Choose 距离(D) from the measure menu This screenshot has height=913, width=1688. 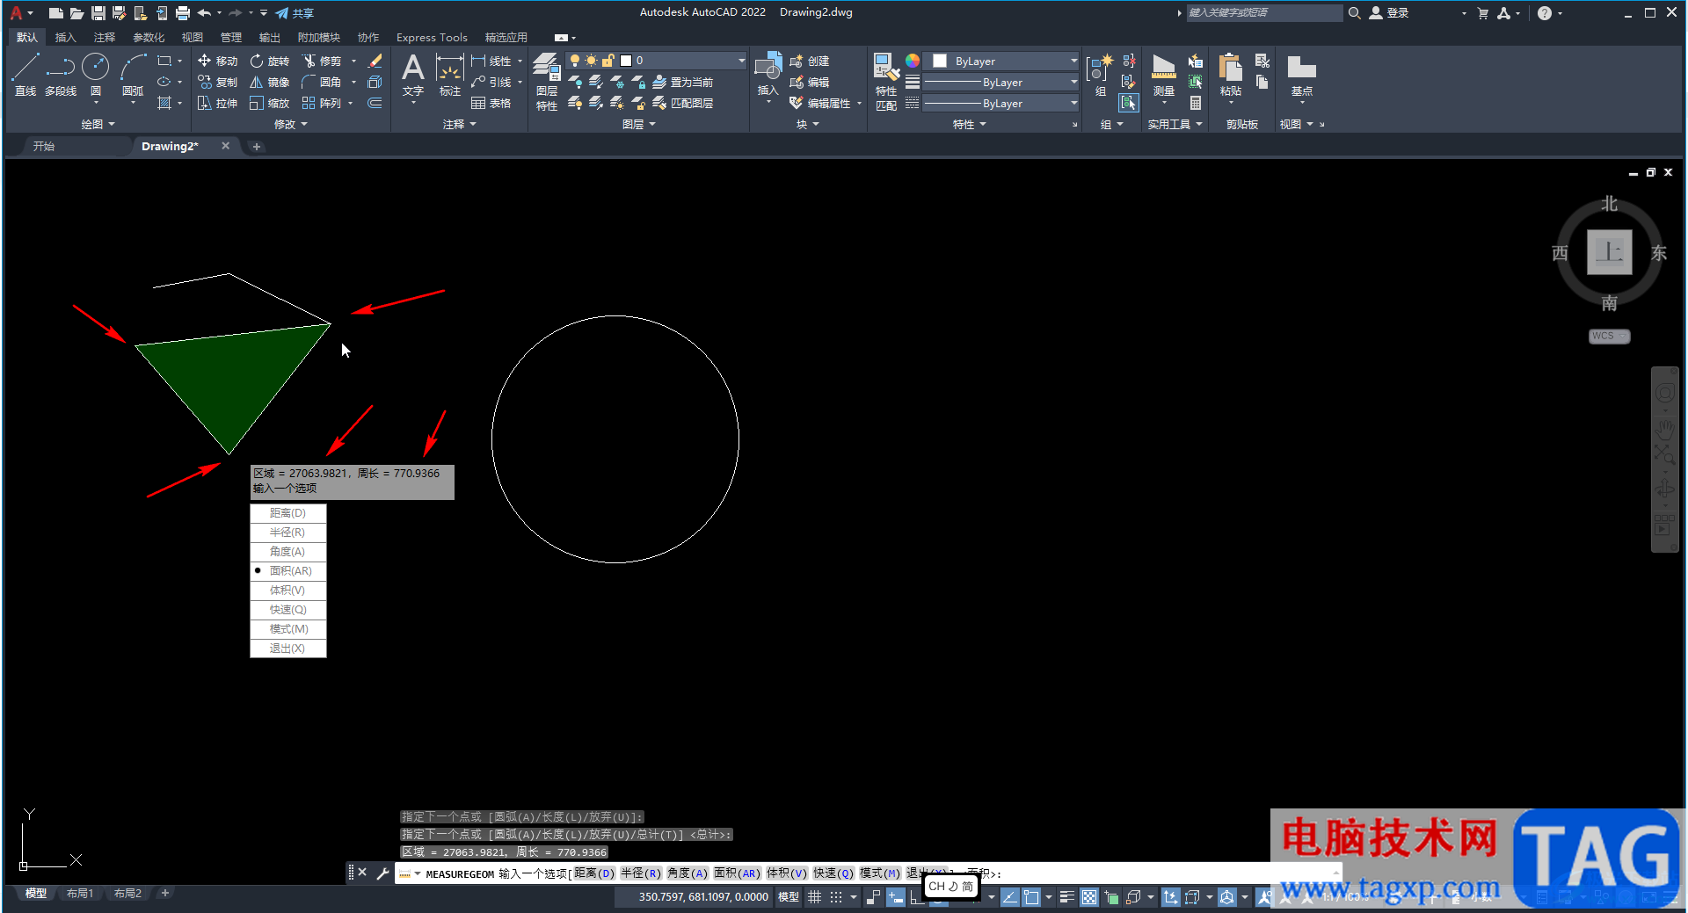coord(287,513)
